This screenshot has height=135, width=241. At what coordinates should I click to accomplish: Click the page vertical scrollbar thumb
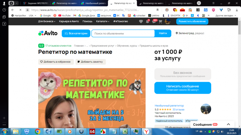click(239, 27)
